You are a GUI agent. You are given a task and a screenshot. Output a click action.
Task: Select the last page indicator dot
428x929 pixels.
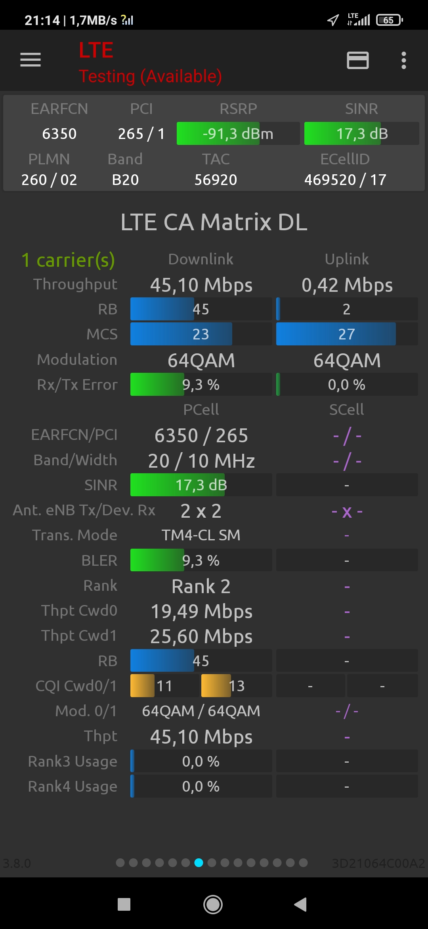coord(303,863)
